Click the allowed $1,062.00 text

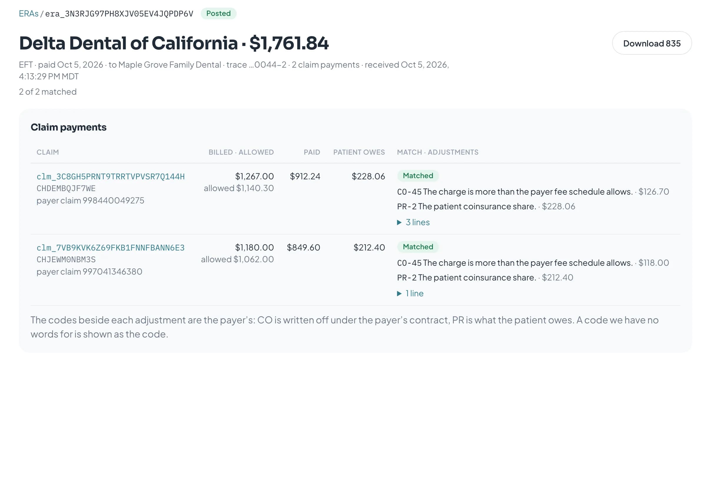pyautogui.click(x=237, y=260)
